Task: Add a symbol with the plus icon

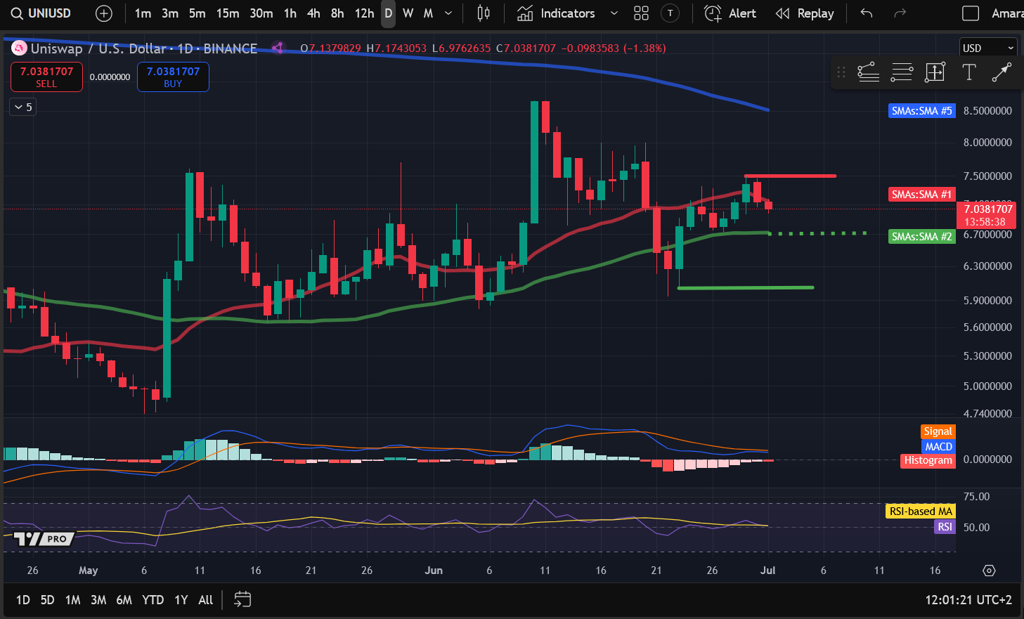Action: [103, 13]
